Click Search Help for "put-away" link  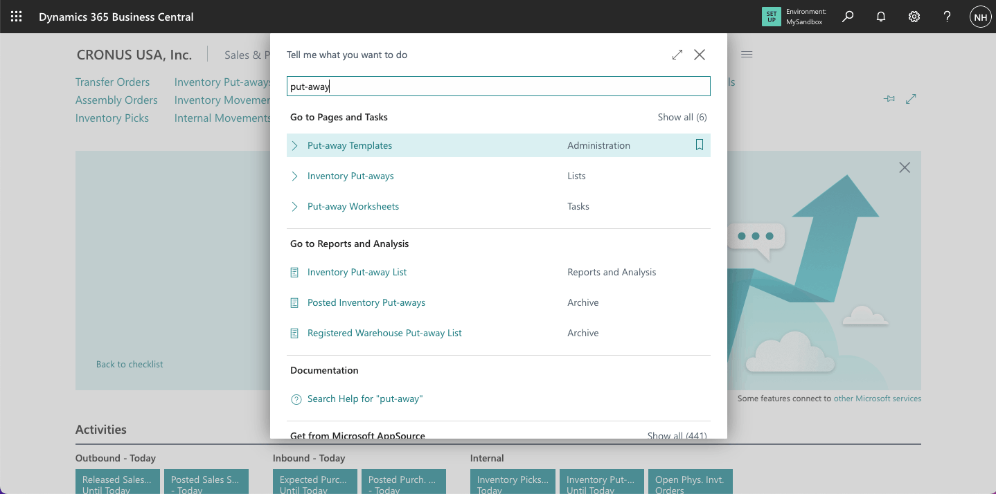coord(364,399)
